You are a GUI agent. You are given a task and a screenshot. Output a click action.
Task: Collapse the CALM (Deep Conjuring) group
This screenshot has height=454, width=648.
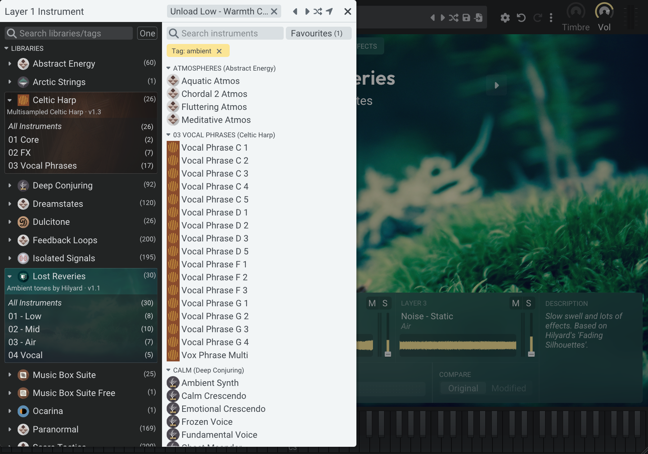click(x=168, y=370)
